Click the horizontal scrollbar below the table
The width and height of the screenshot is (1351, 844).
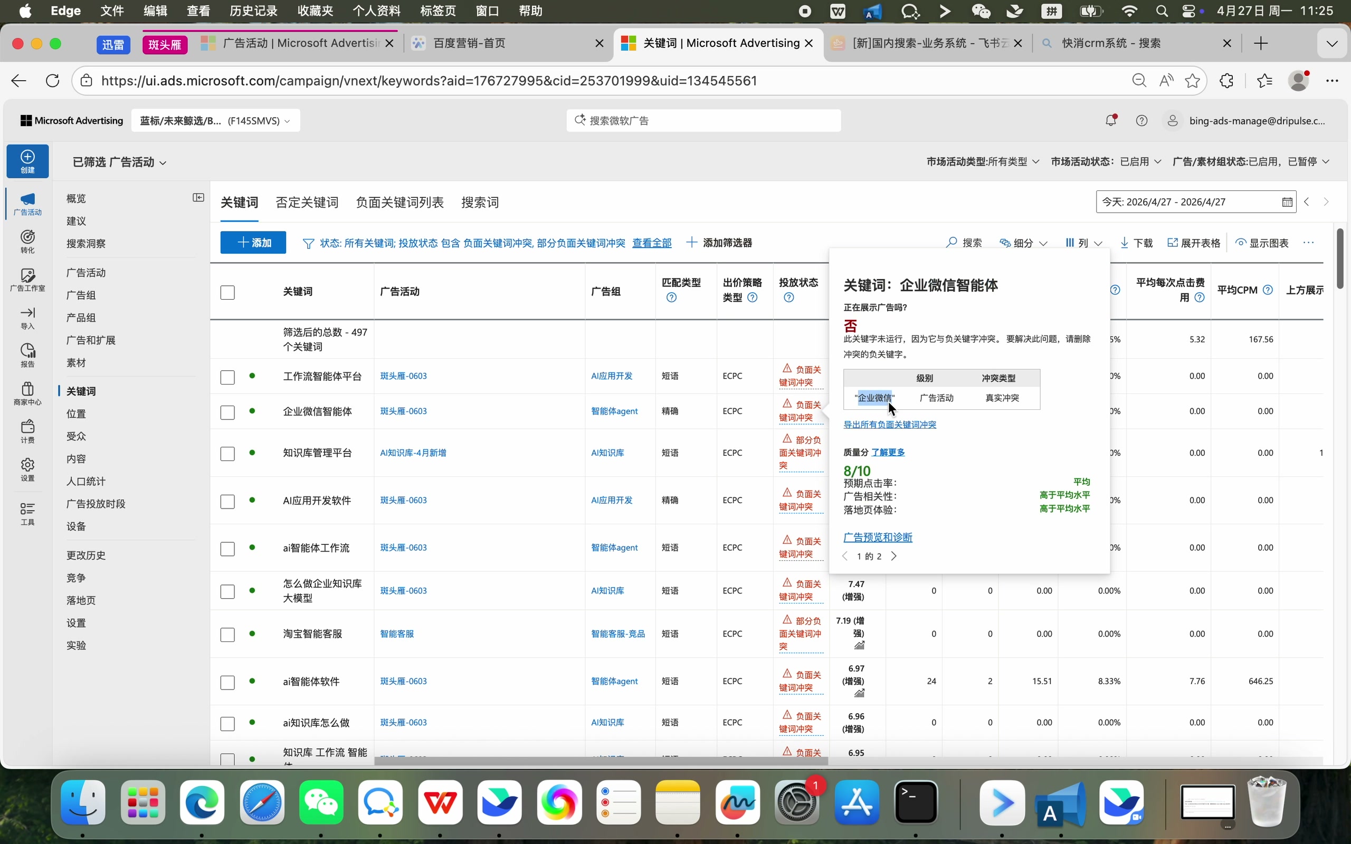[601, 761]
